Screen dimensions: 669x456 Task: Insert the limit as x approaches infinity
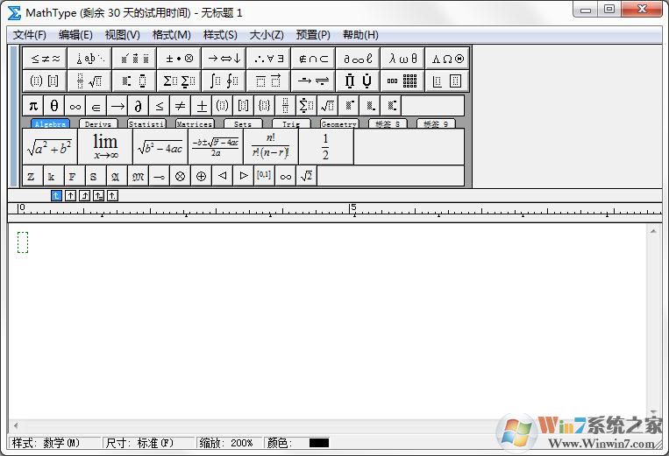105,147
